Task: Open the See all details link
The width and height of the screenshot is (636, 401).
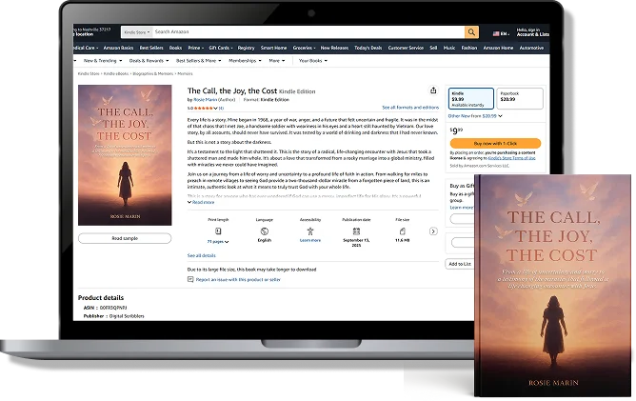Action: coord(201,255)
